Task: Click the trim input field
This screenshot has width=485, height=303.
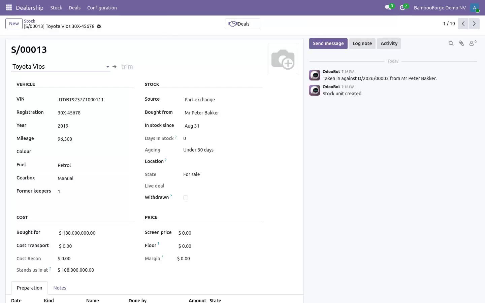Action: (x=192, y=67)
